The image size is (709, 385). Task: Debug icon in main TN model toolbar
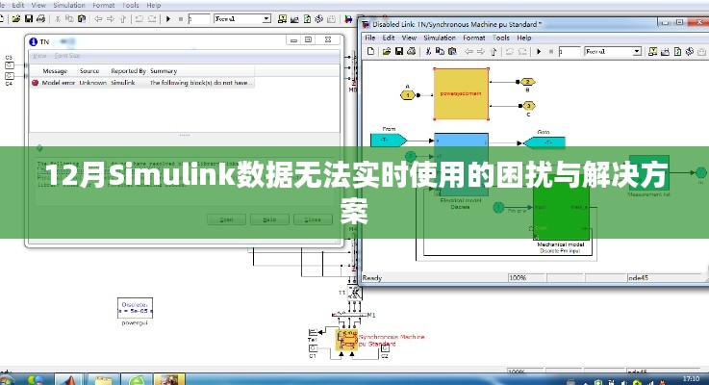[318, 18]
